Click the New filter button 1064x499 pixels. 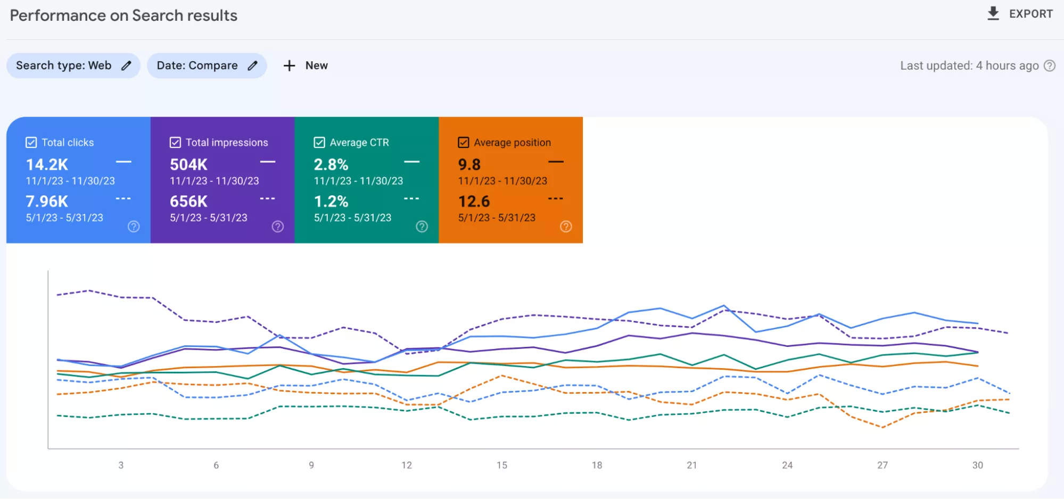point(306,65)
